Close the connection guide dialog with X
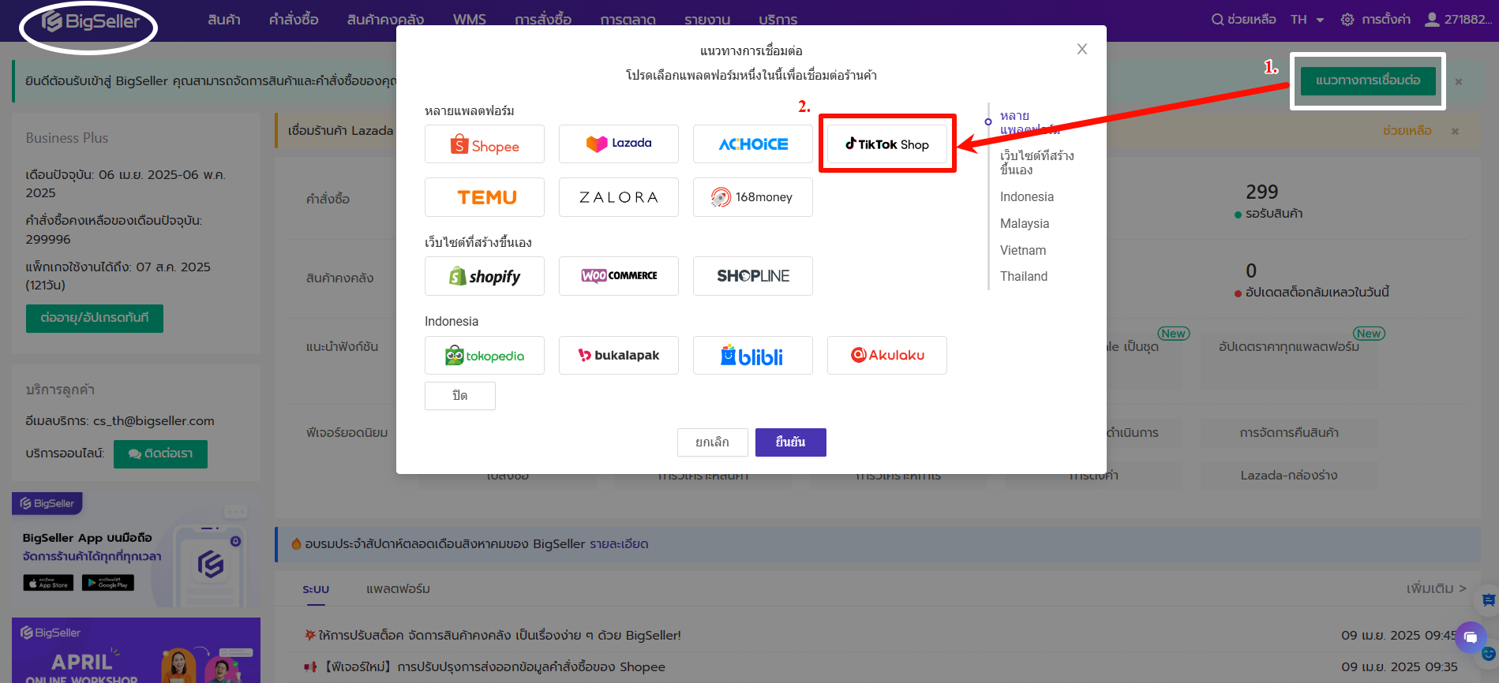Image resolution: width=1499 pixels, height=683 pixels. click(x=1082, y=49)
